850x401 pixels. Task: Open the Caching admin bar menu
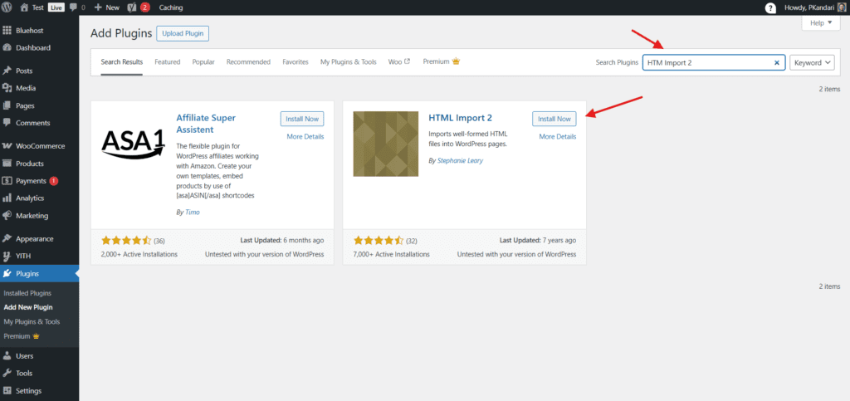pyautogui.click(x=171, y=7)
